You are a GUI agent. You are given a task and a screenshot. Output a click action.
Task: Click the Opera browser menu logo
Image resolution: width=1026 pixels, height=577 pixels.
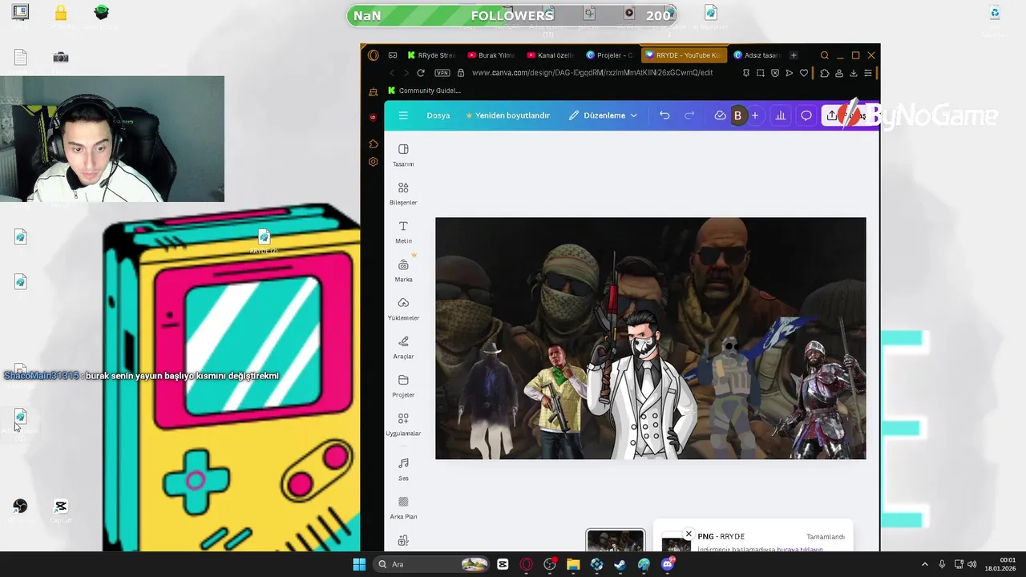(x=374, y=55)
